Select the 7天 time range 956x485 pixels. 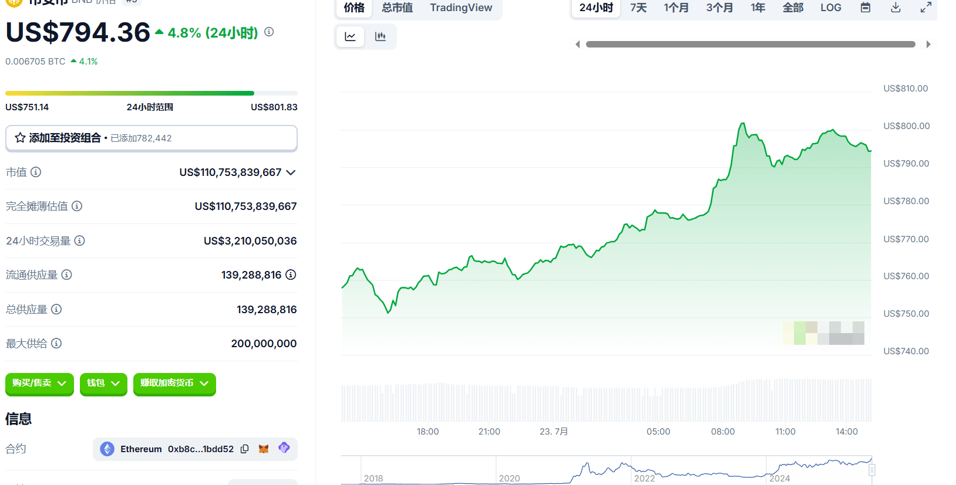tap(638, 8)
